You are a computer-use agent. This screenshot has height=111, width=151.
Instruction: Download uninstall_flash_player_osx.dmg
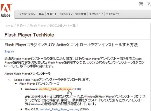[x=59, y=109]
